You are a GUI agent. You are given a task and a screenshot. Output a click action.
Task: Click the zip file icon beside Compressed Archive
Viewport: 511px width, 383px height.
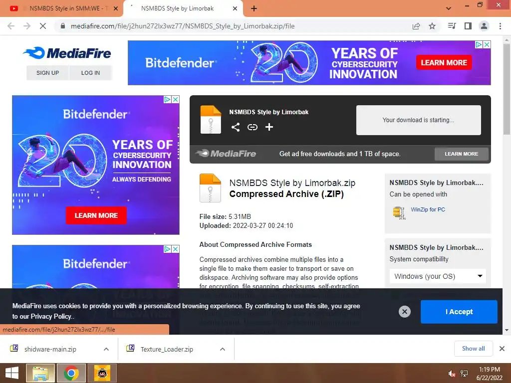[x=210, y=188]
